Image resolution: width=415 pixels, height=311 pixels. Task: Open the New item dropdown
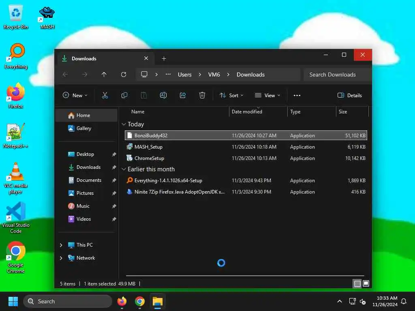[x=75, y=96]
